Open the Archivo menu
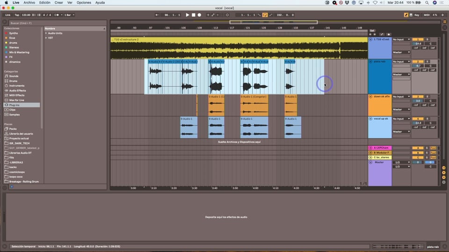449x252 pixels. (x=29, y=3)
